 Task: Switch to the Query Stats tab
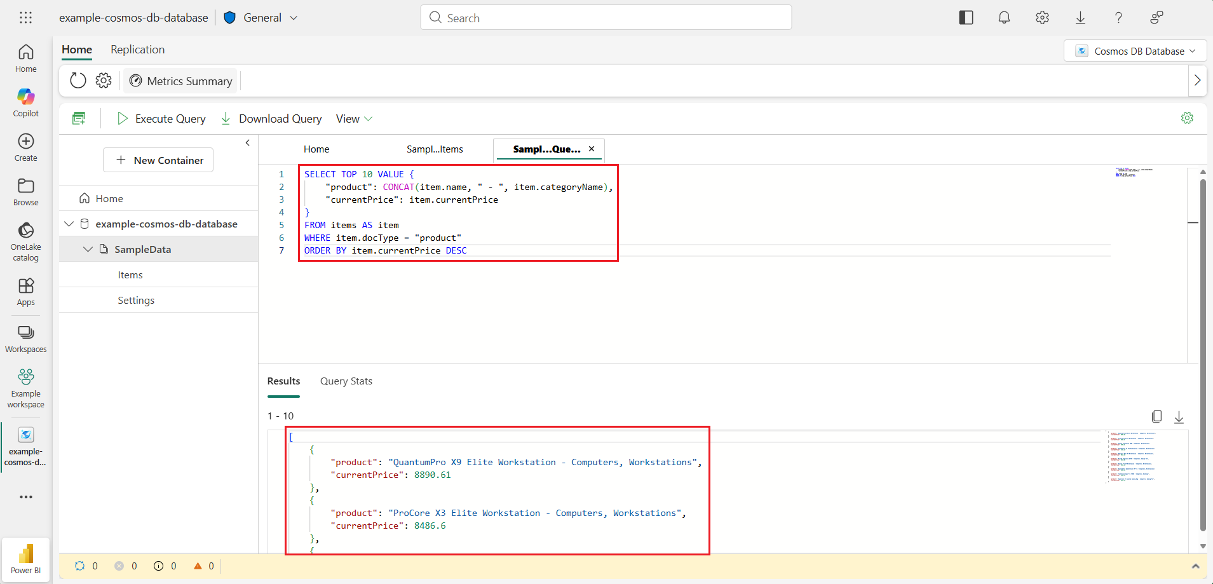[346, 381]
